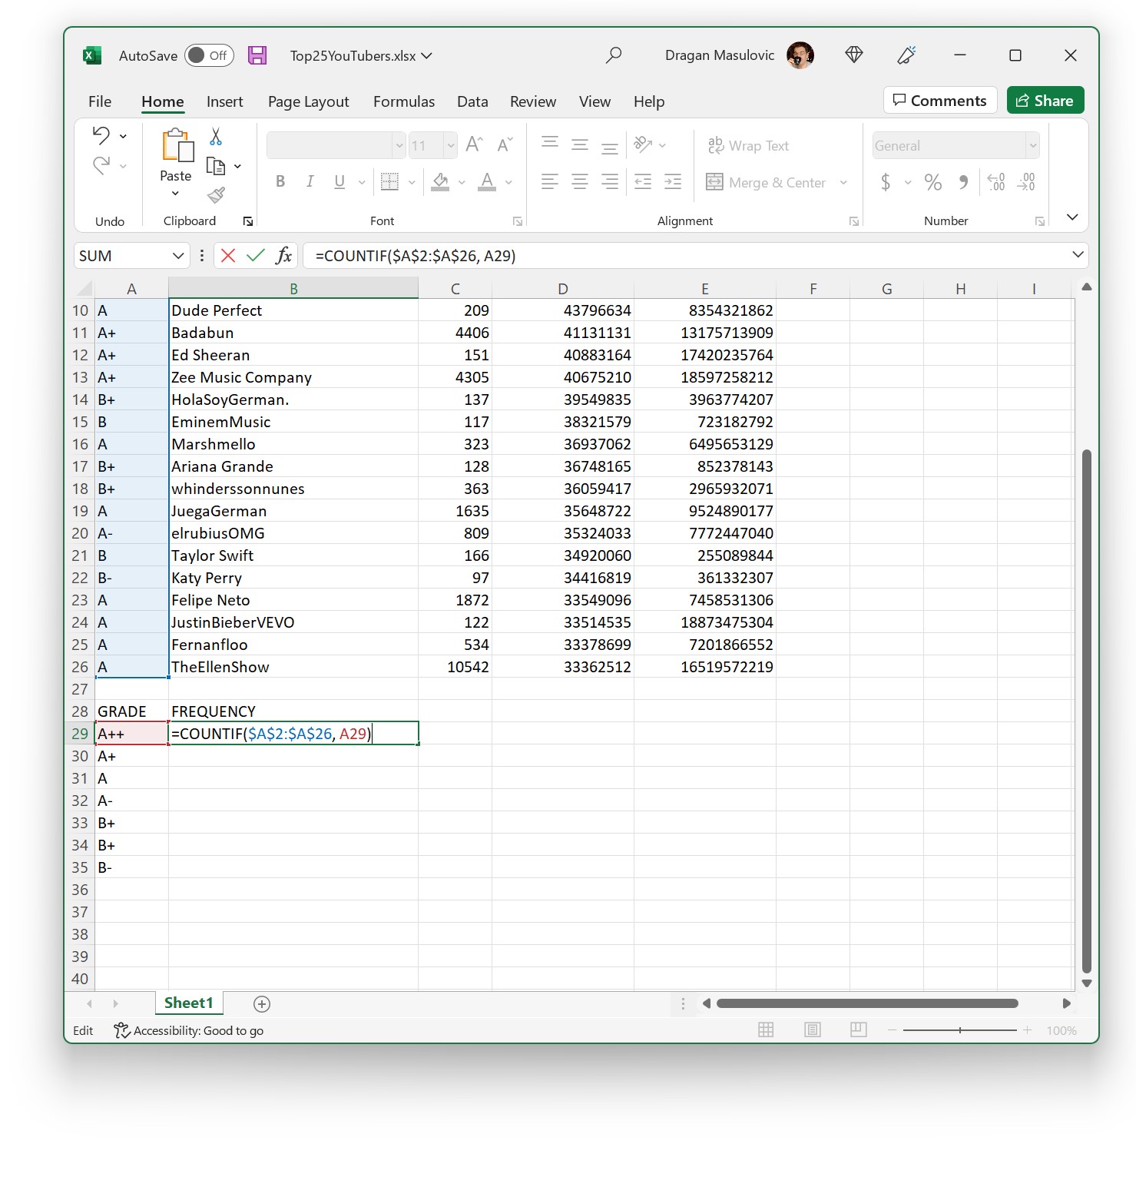Image resolution: width=1136 pixels, height=1187 pixels.
Task: Open Insert Function fx dialog
Action: [283, 255]
